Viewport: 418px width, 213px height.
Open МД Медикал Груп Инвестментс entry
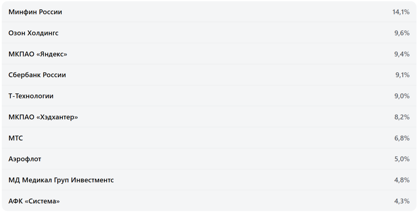point(61,180)
